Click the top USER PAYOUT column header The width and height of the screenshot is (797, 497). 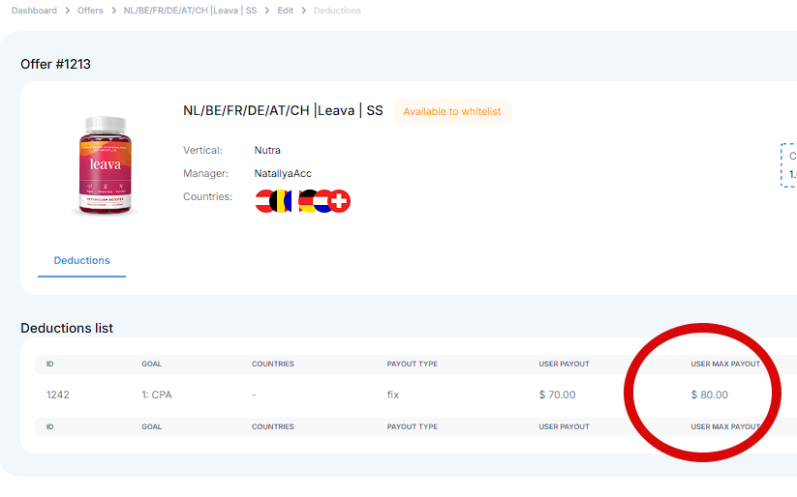565,364
